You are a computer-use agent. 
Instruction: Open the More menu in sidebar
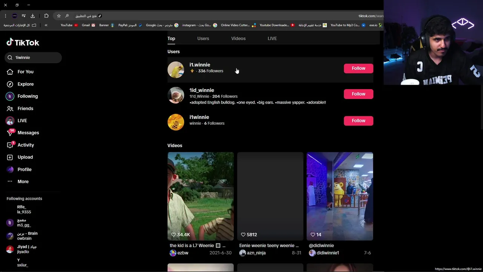pyautogui.click(x=18, y=182)
